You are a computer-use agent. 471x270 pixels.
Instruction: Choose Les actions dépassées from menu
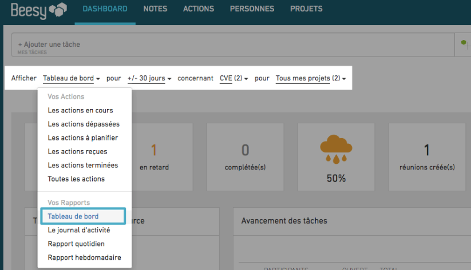coord(84,124)
